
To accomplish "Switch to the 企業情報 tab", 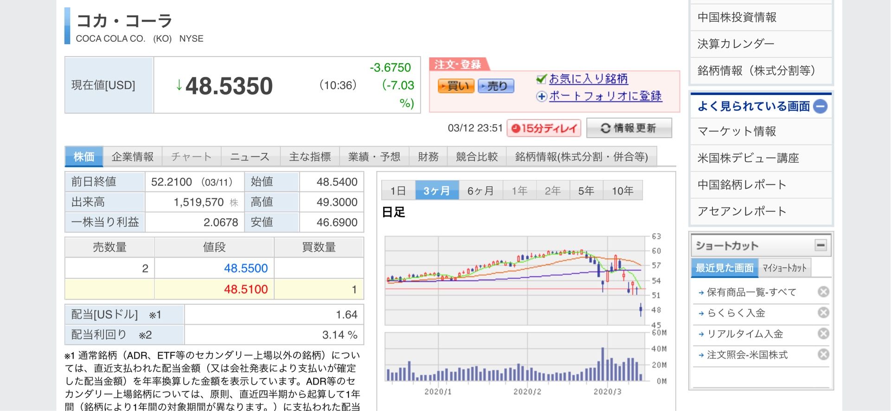I will coord(133,157).
